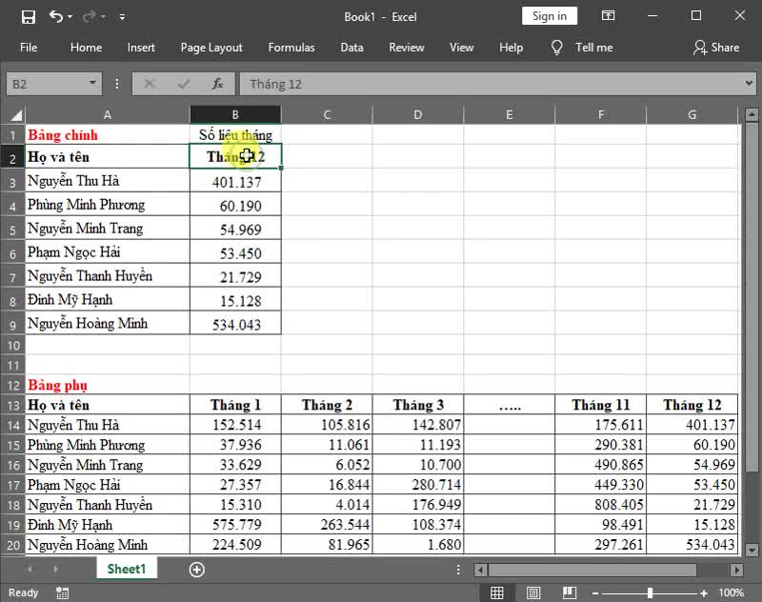The width and height of the screenshot is (762, 602).
Task: Click the Tháng 1 header cell
Action: pyautogui.click(x=235, y=405)
